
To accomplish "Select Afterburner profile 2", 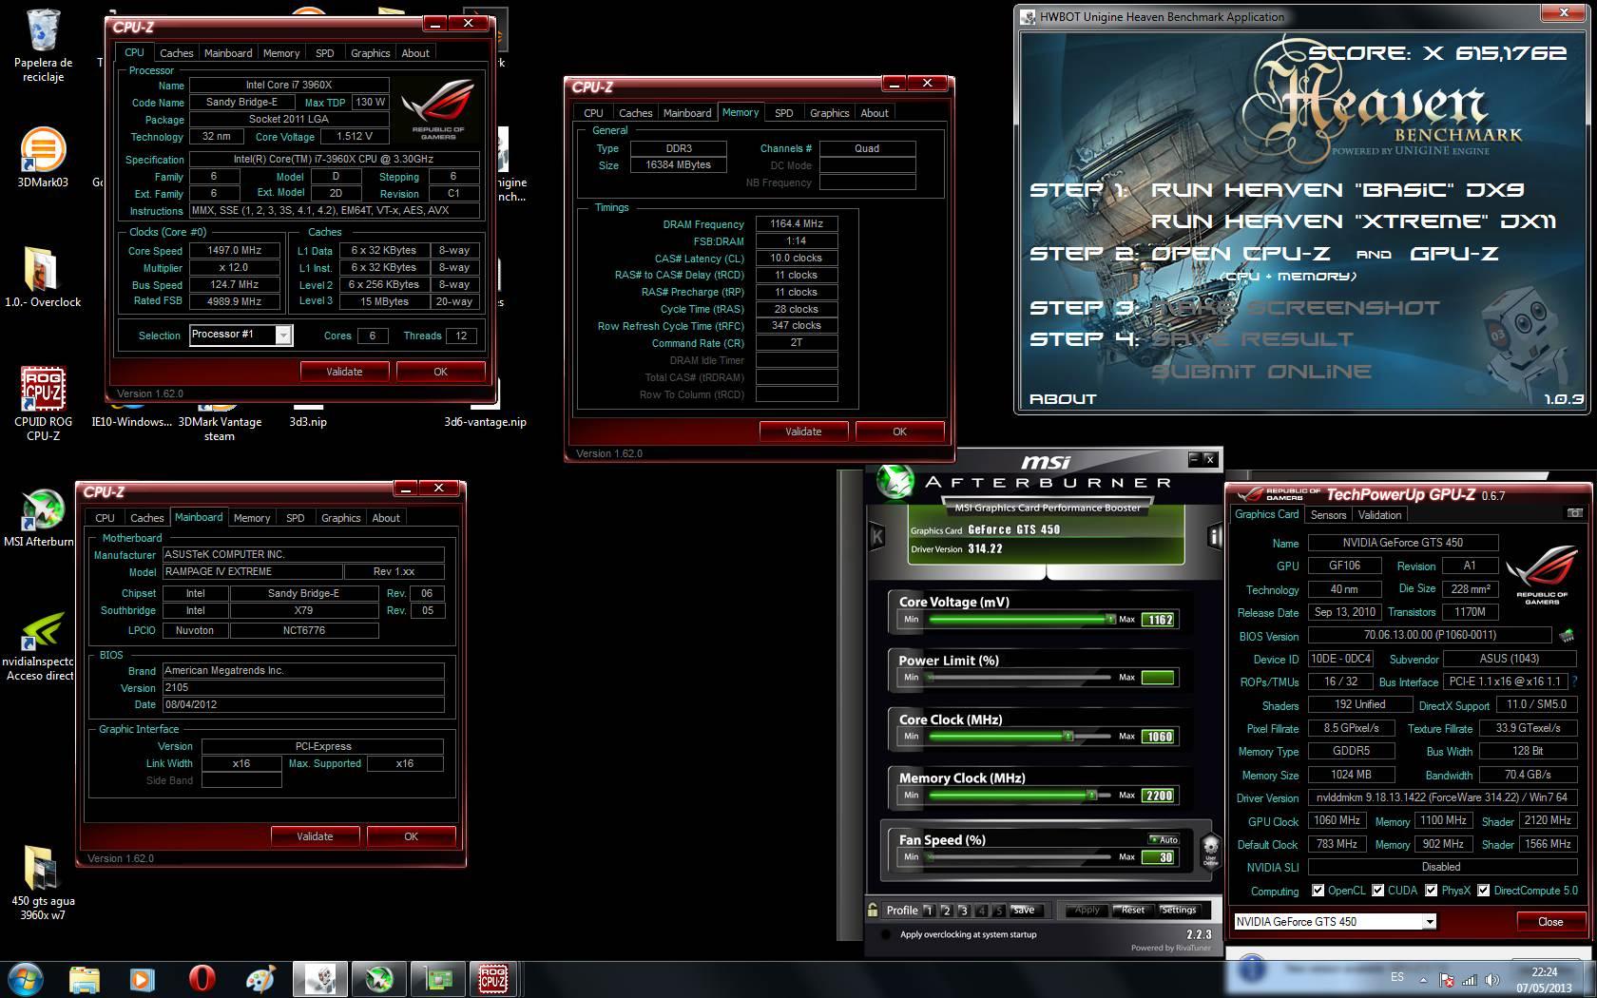I will [947, 911].
